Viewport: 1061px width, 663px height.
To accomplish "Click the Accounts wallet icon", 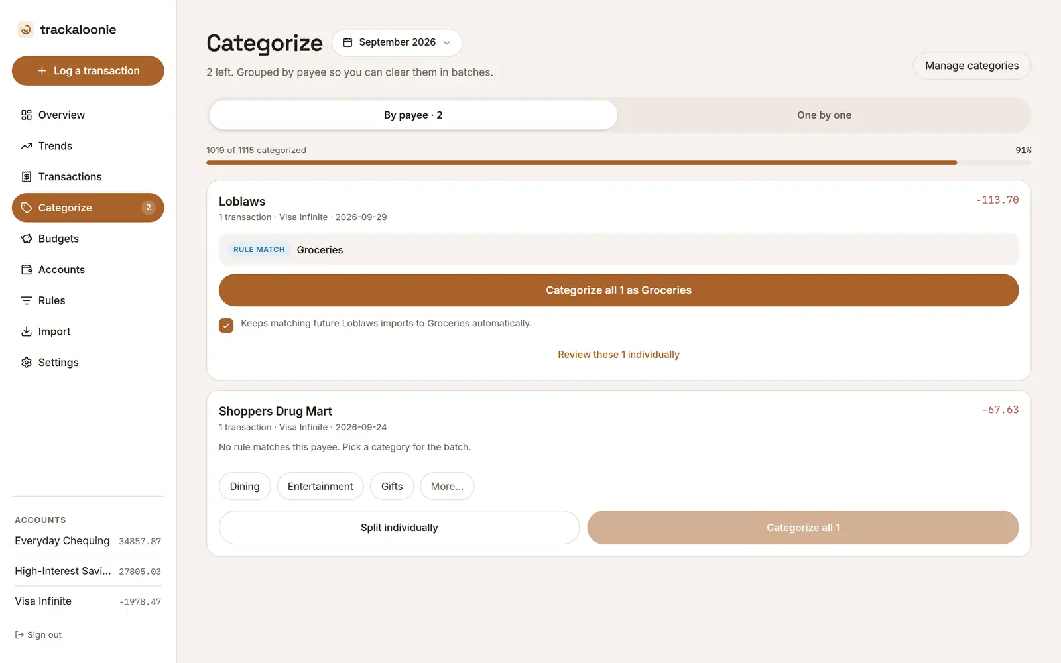I will tap(27, 270).
